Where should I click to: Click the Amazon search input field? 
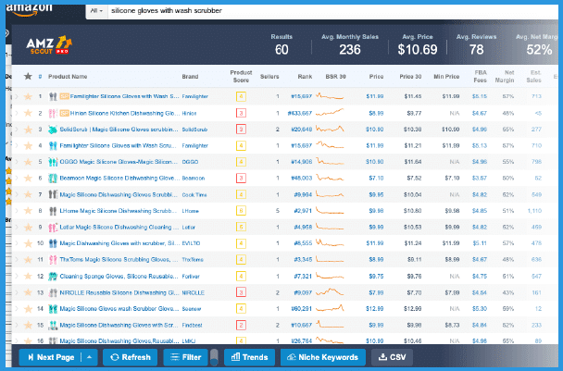point(332,11)
